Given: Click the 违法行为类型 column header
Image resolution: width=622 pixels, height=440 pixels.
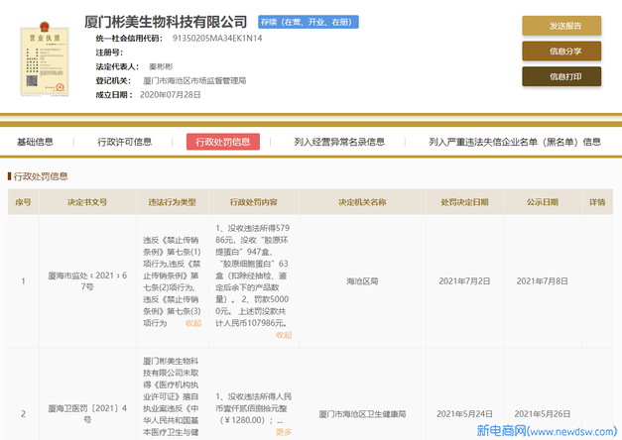Looking at the screenshot, I should click(x=173, y=202).
